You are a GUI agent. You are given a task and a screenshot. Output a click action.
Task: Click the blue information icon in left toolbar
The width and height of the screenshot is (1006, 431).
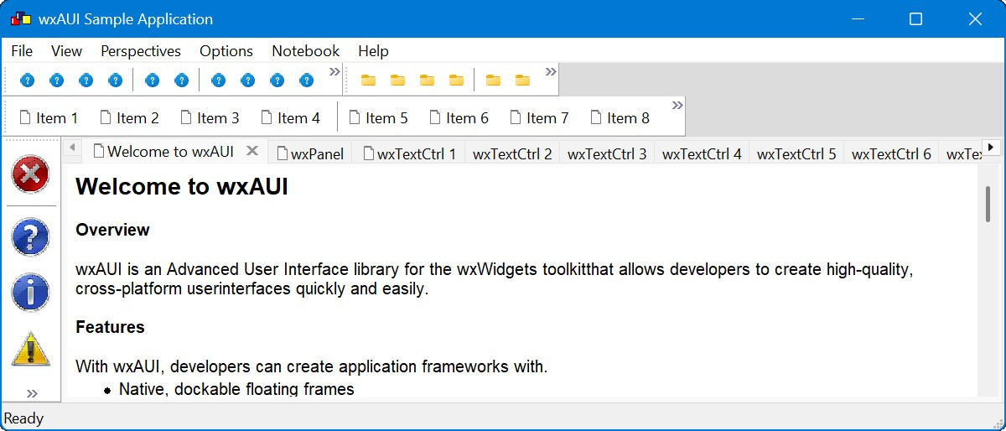pyautogui.click(x=30, y=292)
